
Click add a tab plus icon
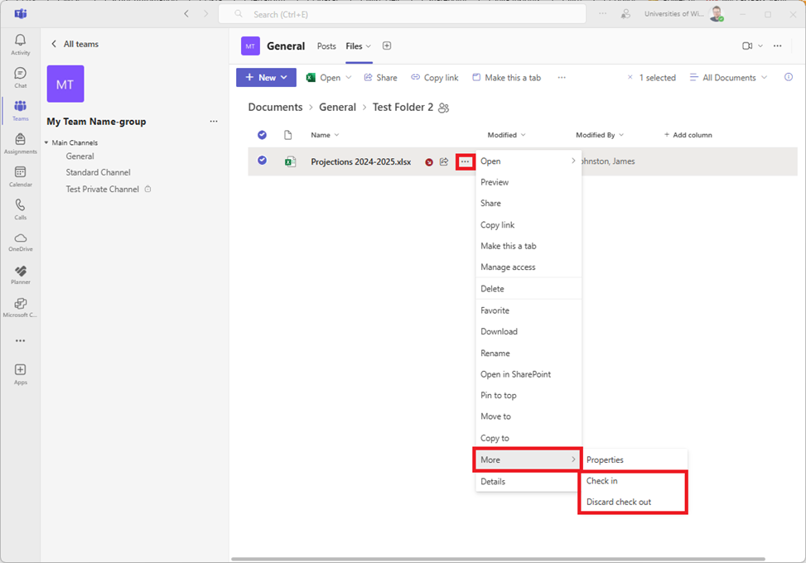386,46
